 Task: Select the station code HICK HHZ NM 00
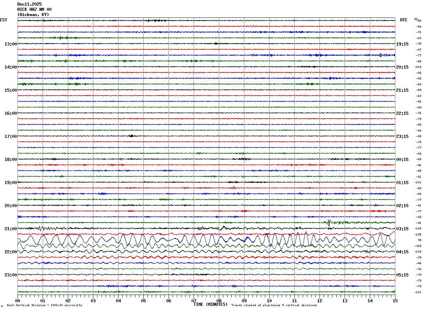click(x=34, y=9)
